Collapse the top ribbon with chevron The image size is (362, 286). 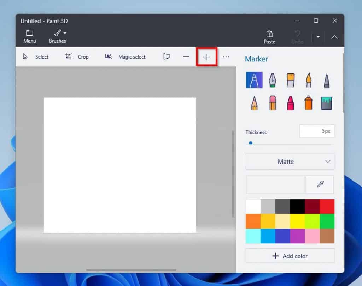point(334,37)
